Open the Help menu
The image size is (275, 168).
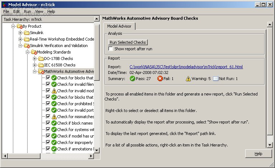point(51,11)
